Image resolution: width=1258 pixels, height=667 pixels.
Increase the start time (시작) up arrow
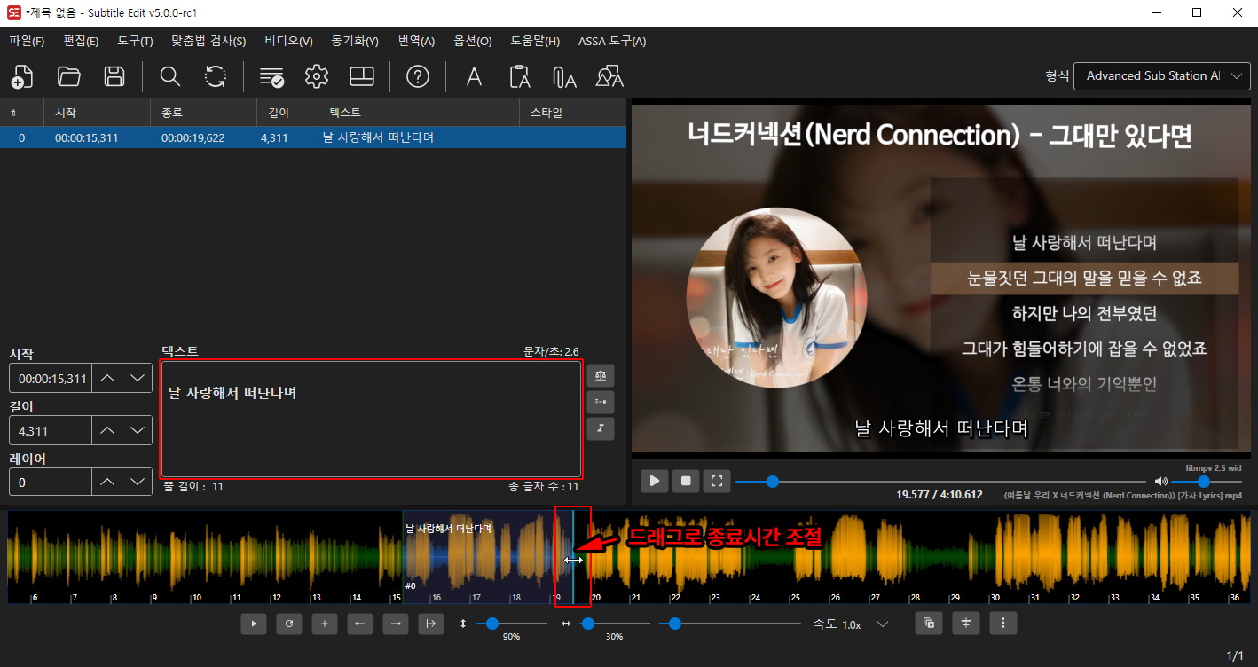coord(106,378)
